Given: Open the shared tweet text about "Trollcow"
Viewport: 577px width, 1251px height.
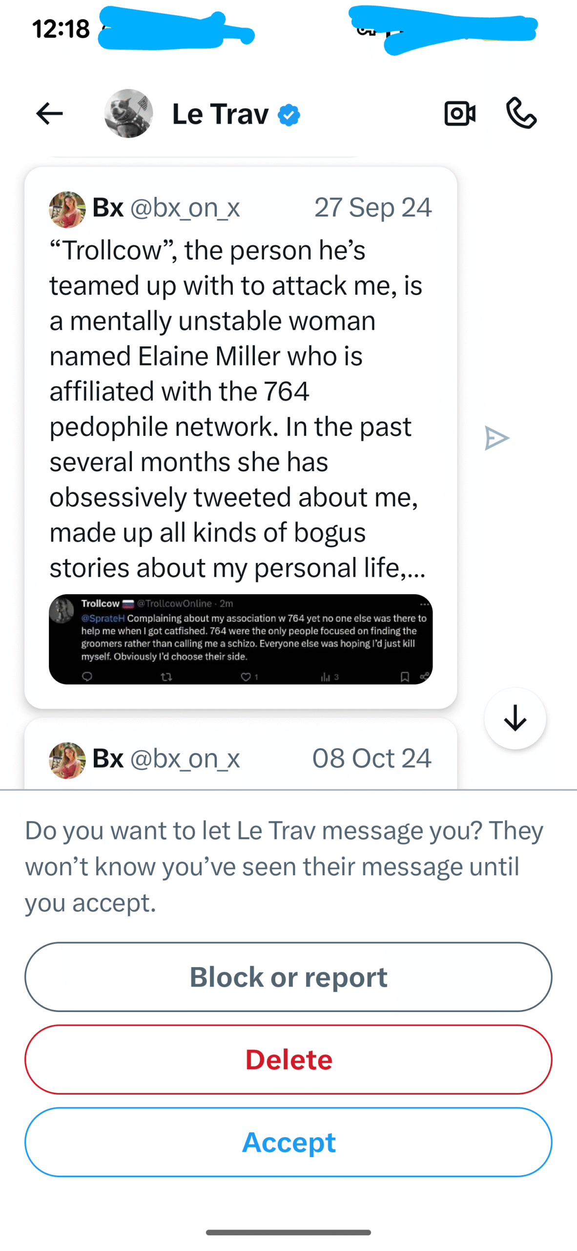Looking at the screenshot, I should [x=234, y=409].
